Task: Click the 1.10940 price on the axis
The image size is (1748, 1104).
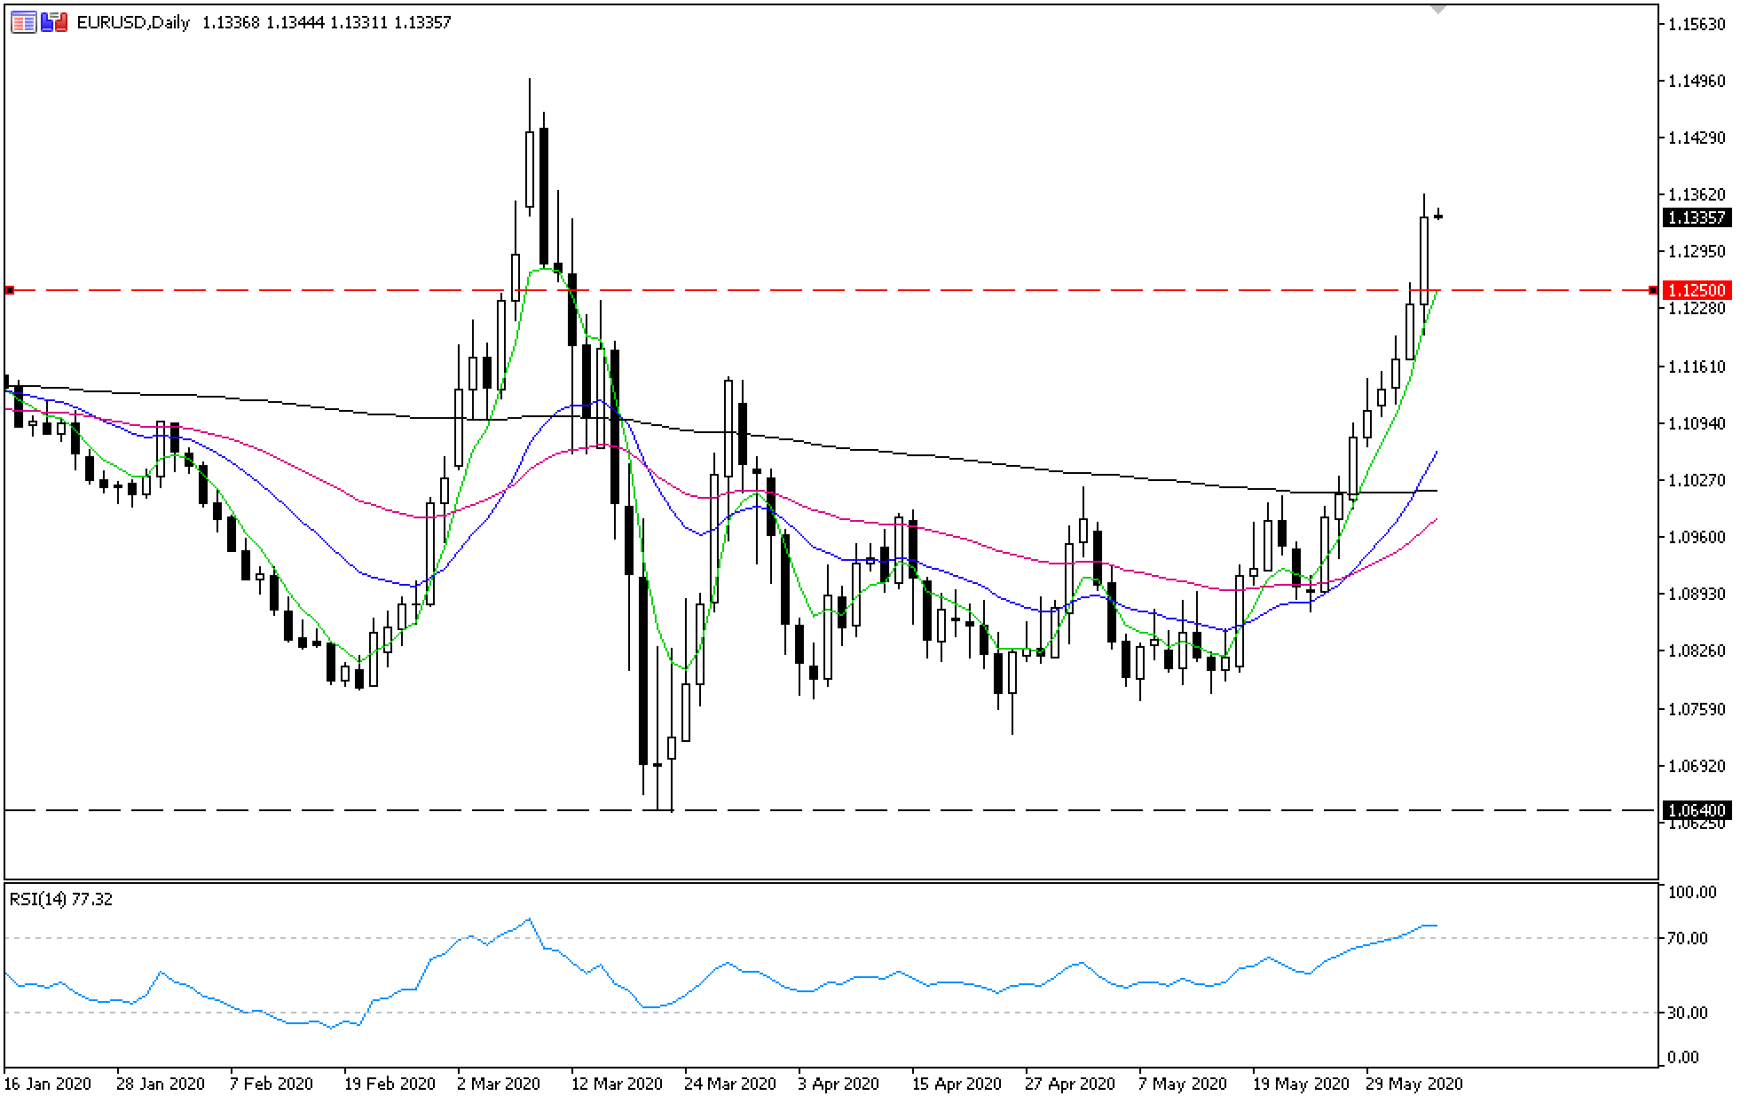Action: click(1697, 423)
